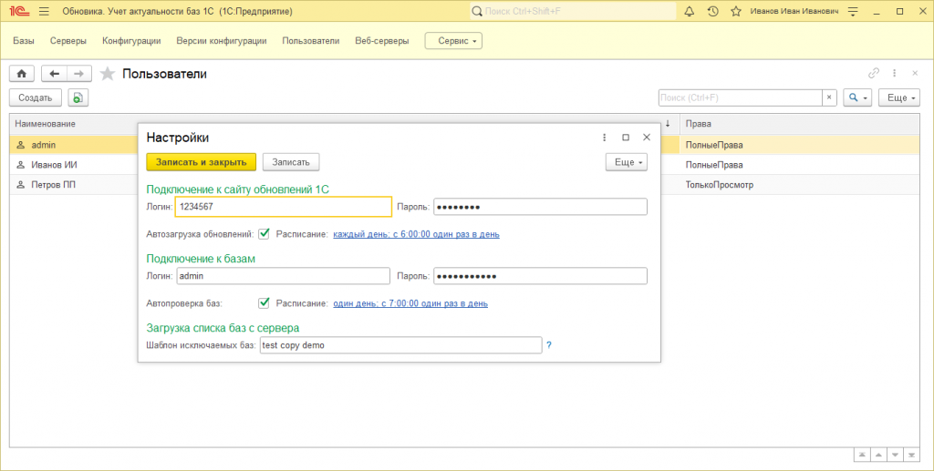Click Записать и закрыть button

[x=202, y=162]
